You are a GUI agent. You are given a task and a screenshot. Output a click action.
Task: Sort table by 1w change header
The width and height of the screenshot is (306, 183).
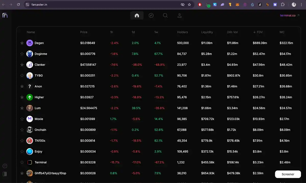tap(156, 32)
